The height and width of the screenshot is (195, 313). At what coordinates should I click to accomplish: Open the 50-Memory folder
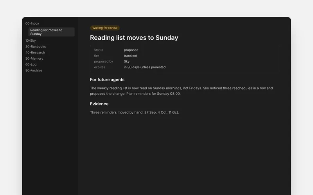point(34,58)
